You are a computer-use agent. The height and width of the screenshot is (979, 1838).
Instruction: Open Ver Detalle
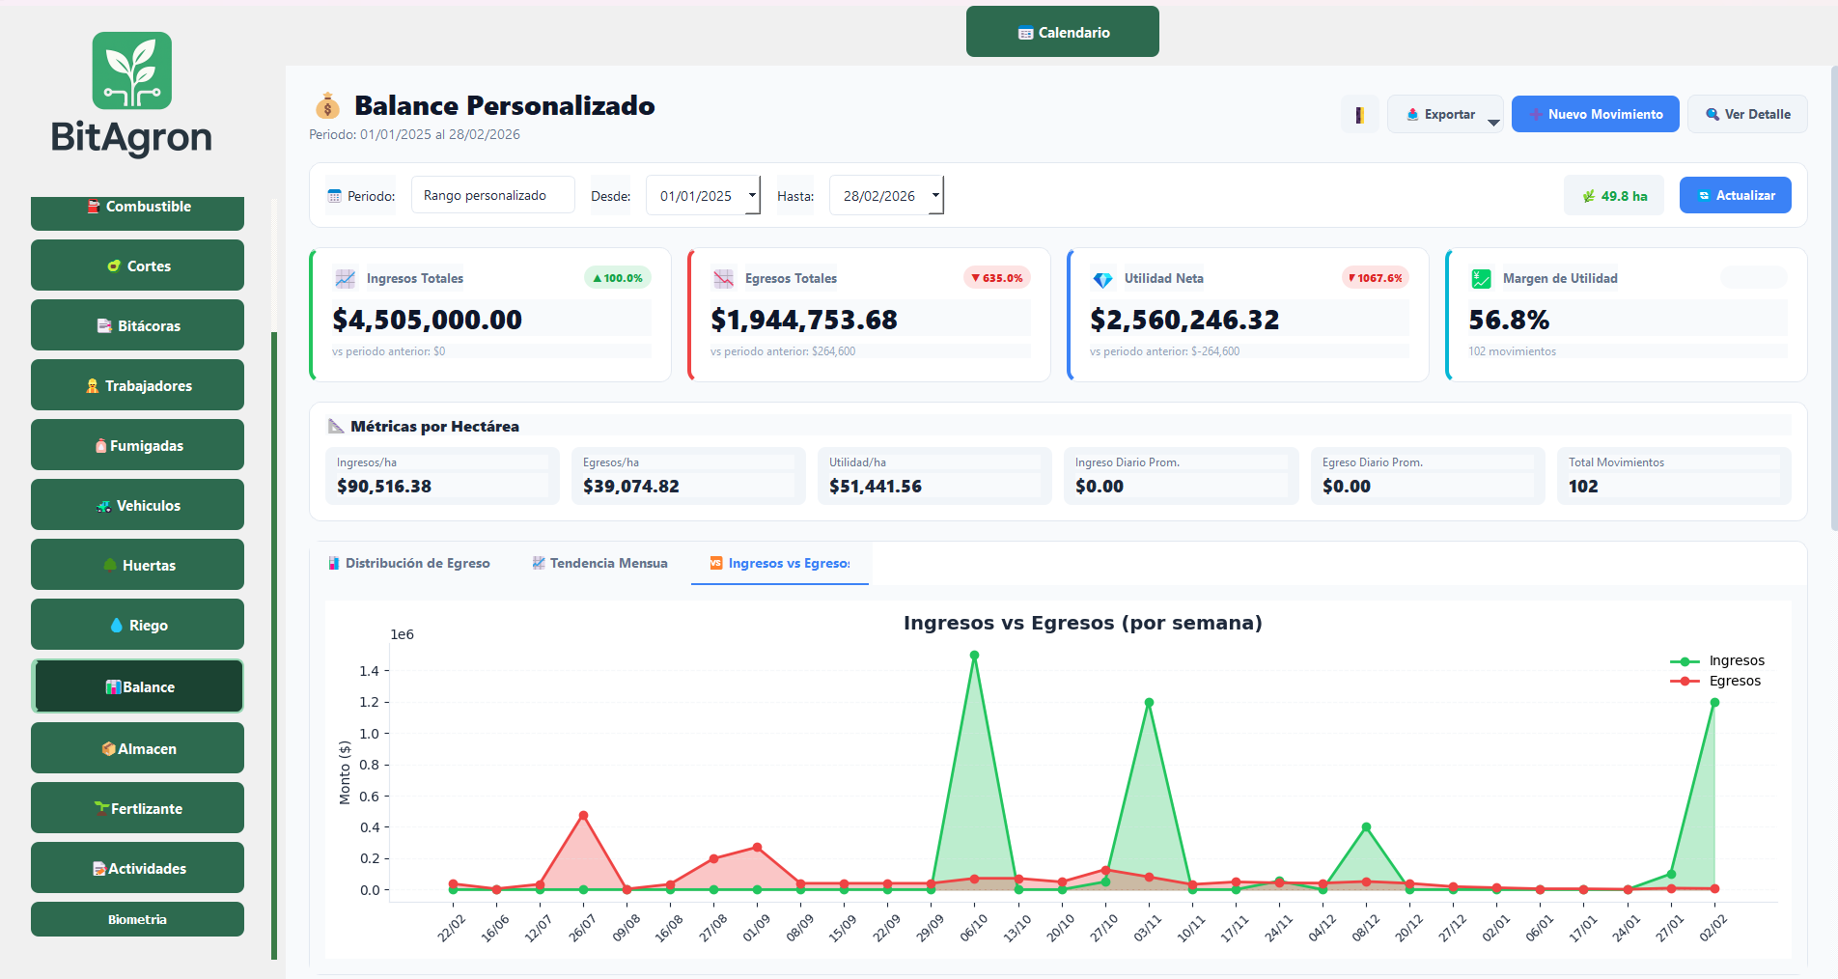1747,114
